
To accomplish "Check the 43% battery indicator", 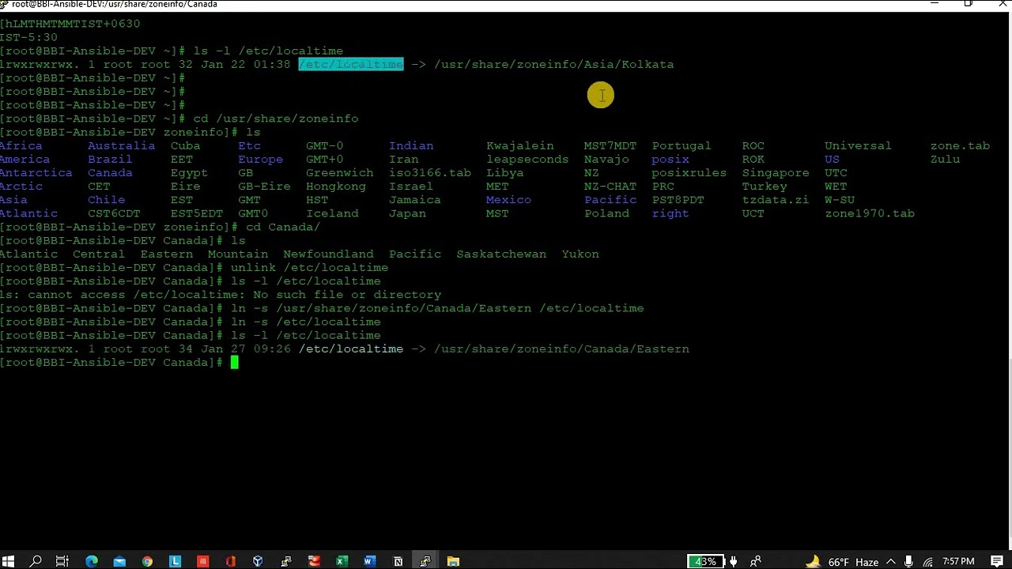I will [x=704, y=561].
